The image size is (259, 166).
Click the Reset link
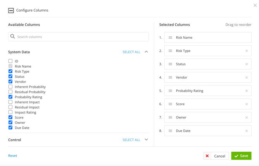[x=13, y=156]
